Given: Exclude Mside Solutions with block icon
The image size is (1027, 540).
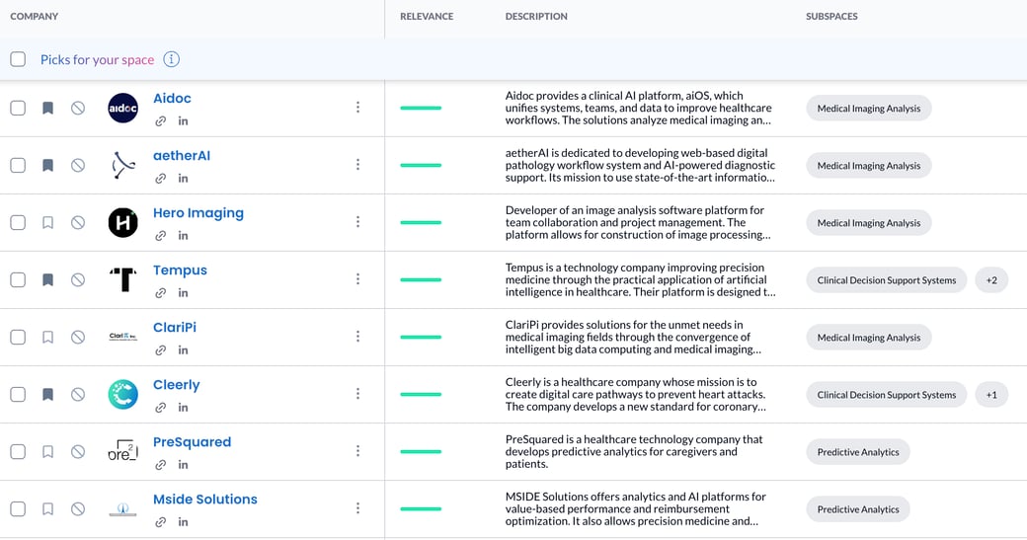Looking at the screenshot, I should click(x=78, y=508).
